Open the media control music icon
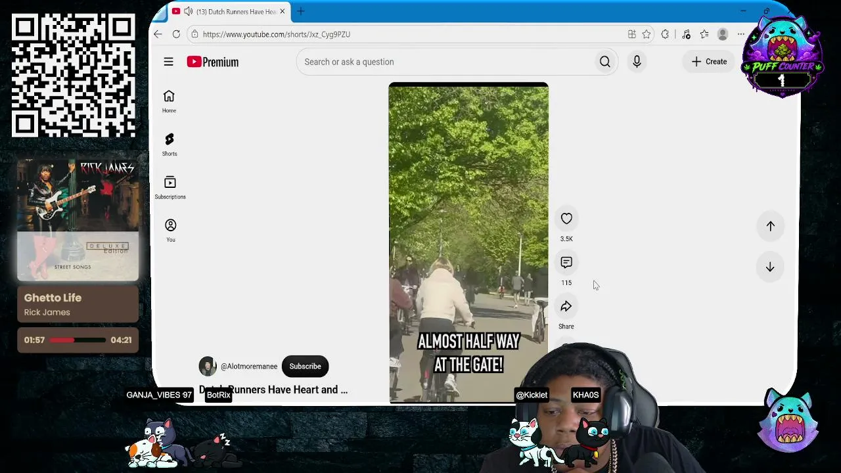The image size is (841, 473). [x=686, y=34]
